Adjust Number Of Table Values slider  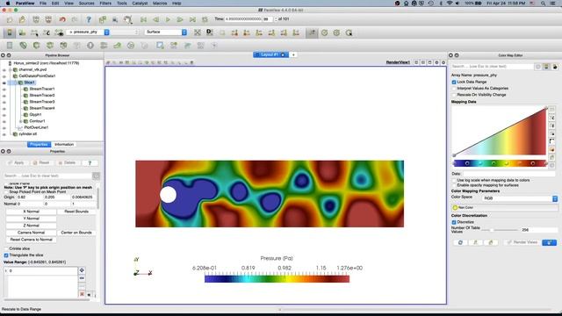(x=500, y=230)
